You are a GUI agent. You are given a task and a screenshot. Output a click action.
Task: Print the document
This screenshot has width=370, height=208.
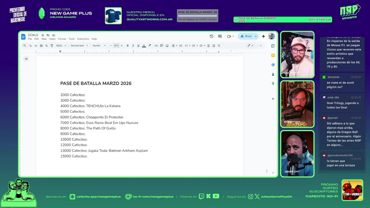41,46
